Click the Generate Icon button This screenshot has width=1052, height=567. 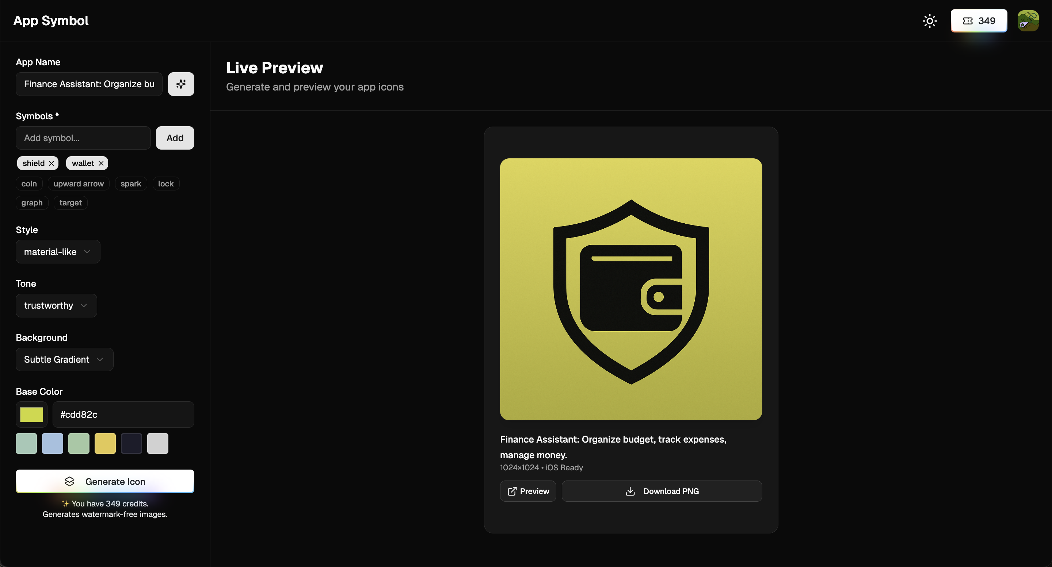(x=105, y=481)
